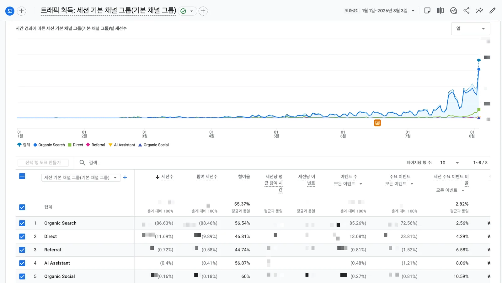Click the green verified check icon by the title
The height and width of the screenshot is (283, 502).
click(x=183, y=11)
